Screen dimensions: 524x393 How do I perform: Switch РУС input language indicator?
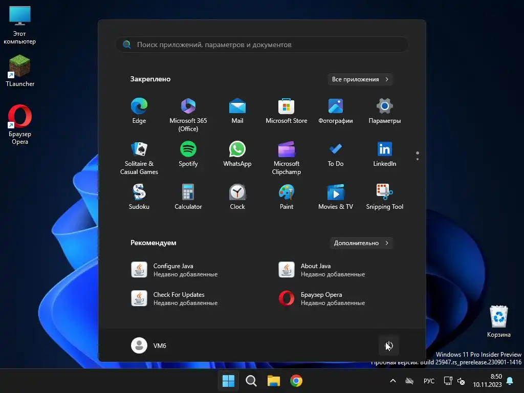coord(429,381)
